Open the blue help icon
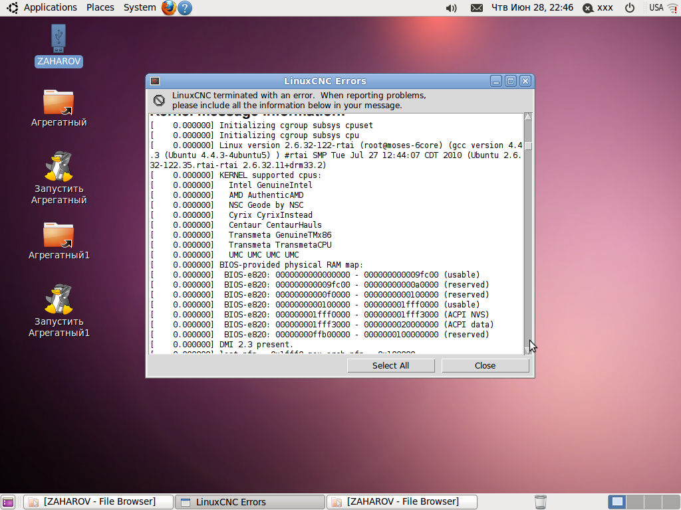 pos(185,8)
